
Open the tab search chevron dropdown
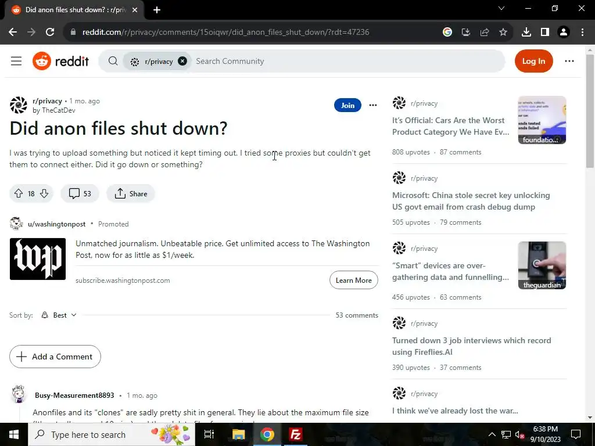501,8
